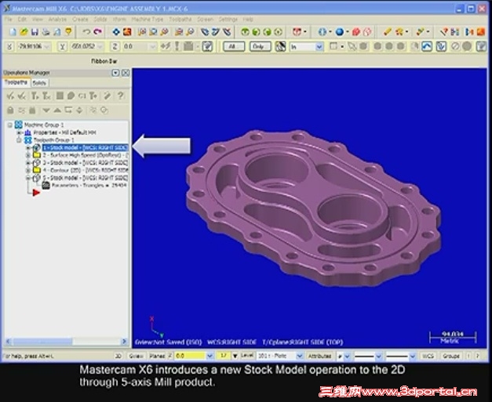Open Operations Manager panel options dropdown arrow

tap(115, 73)
